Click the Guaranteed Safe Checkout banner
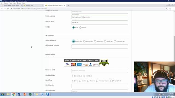The width and height of the screenshot is (175, 98). pos(82,63)
